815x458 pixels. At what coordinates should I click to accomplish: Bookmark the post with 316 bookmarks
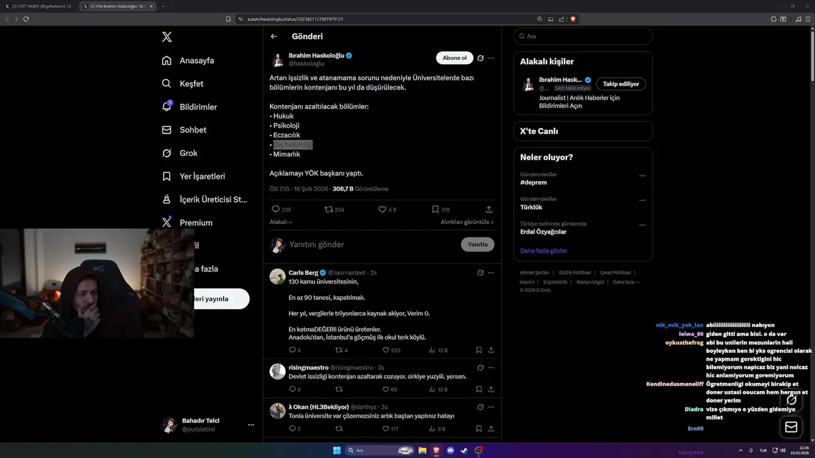pos(436,209)
